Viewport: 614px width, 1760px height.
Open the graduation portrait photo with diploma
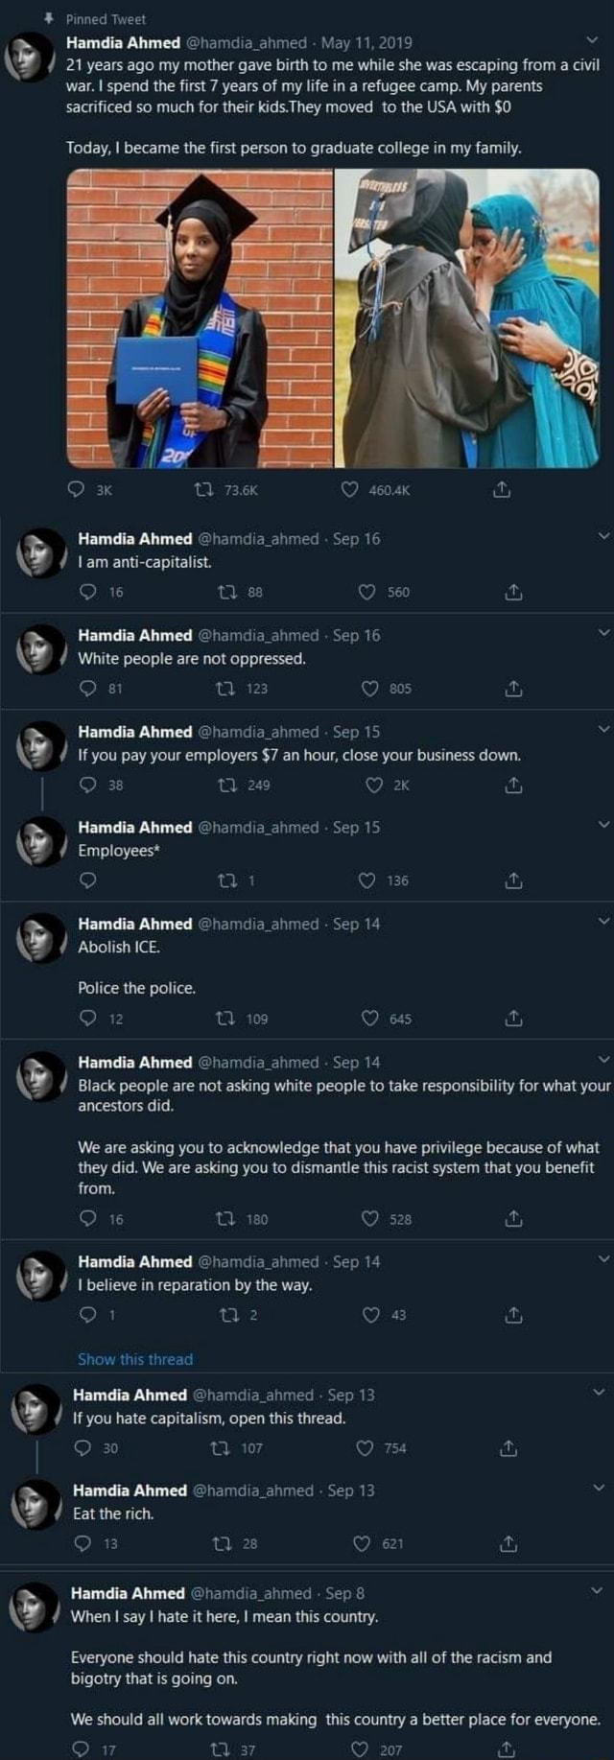tap(200, 318)
